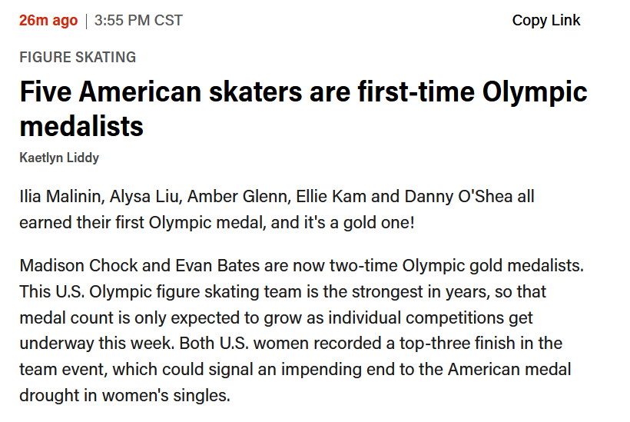Click the word medalists in the headline
Viewport: 630px width, 422px height.
[x=81, y=125]
